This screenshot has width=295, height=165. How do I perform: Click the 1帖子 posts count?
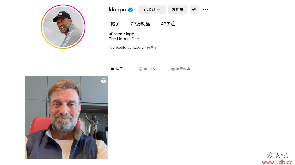(x=114, y=24)
